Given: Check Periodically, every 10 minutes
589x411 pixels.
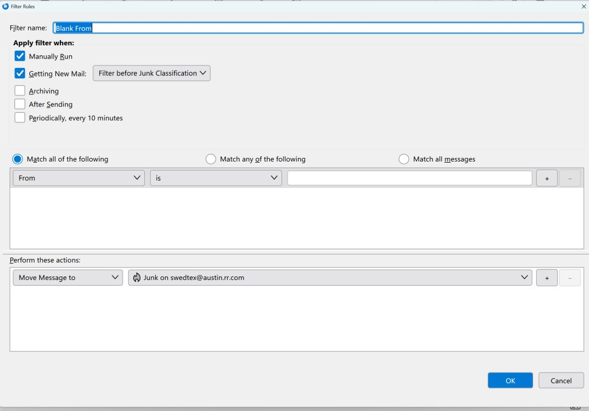Looking at the screenshot, I should [20, 118].
